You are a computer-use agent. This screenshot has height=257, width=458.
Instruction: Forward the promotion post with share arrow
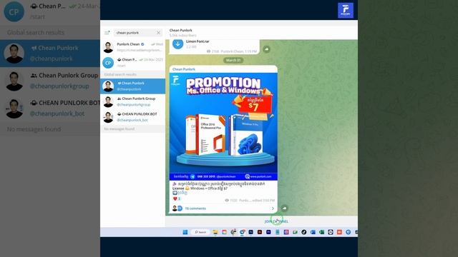284,208
